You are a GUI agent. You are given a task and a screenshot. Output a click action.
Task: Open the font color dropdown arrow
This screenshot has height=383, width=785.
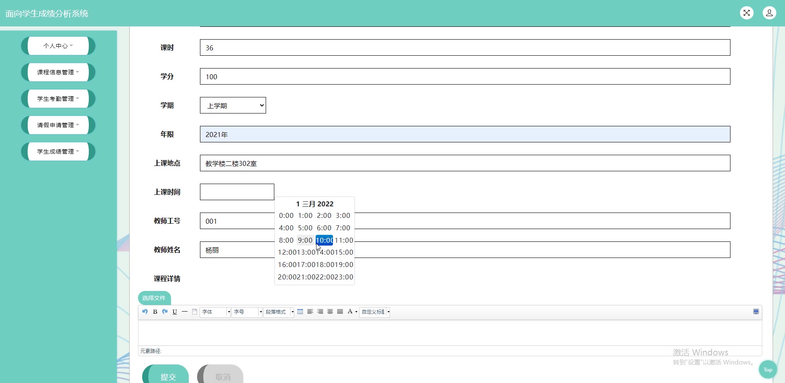point(356,312)
